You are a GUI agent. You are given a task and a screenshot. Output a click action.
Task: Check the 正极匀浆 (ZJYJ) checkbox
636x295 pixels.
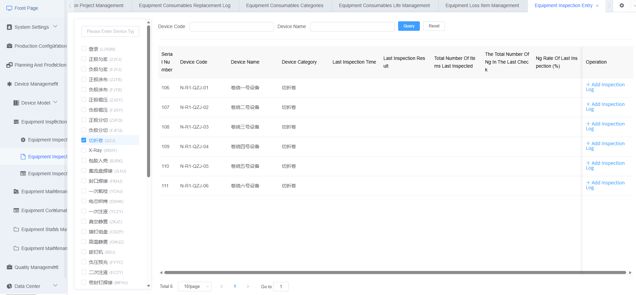coord(84,59)
